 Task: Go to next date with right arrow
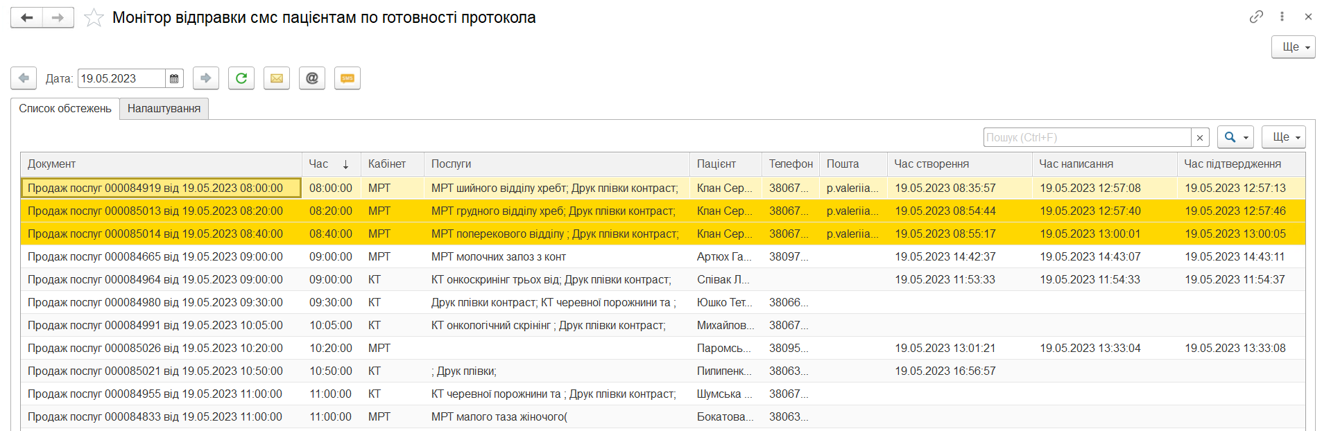[x=205, y=78]
